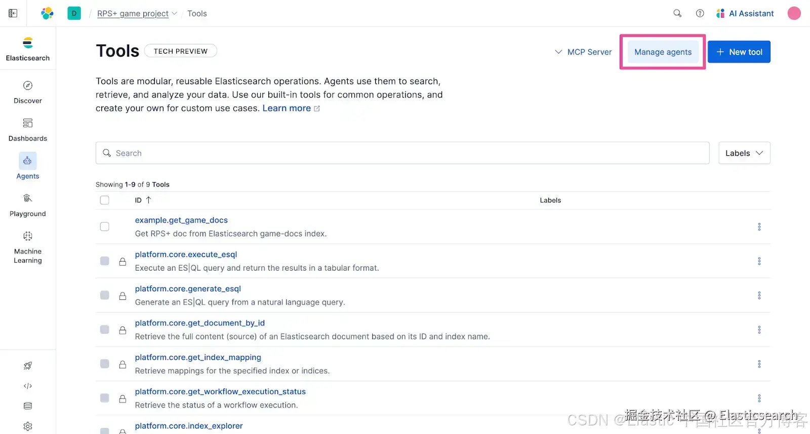Create a New tool
Screen dimensions: 810x434
(x=739, y=52)
